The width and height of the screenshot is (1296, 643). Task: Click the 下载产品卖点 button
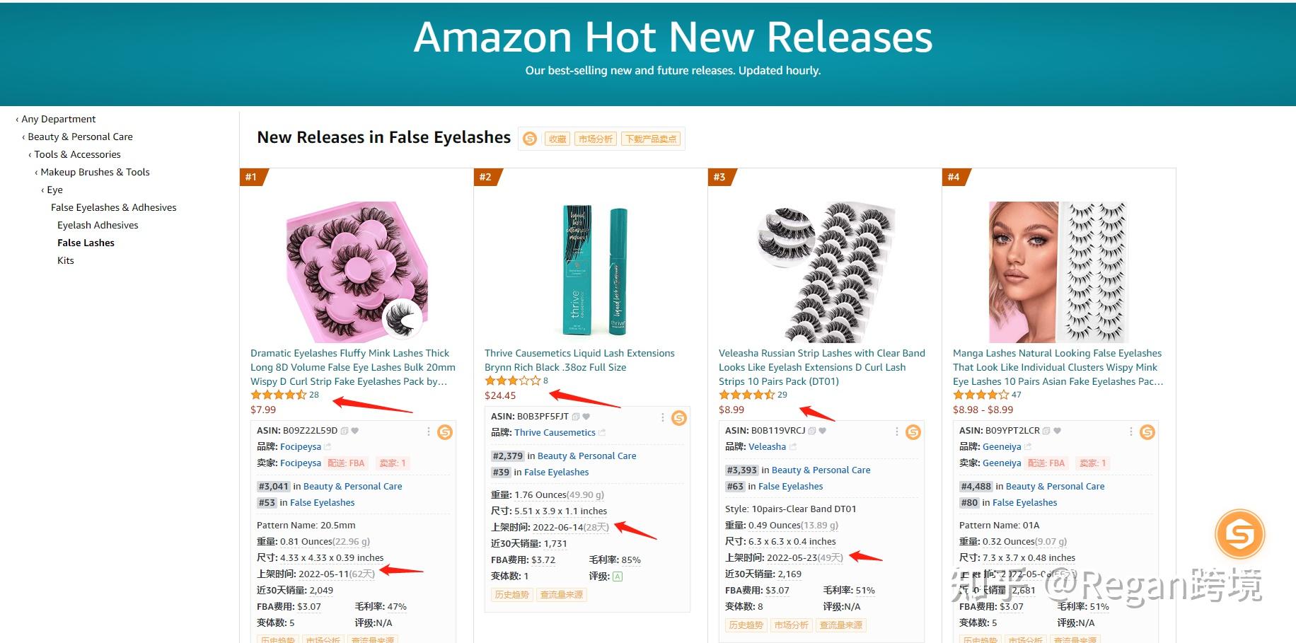(x=652, y=139)
